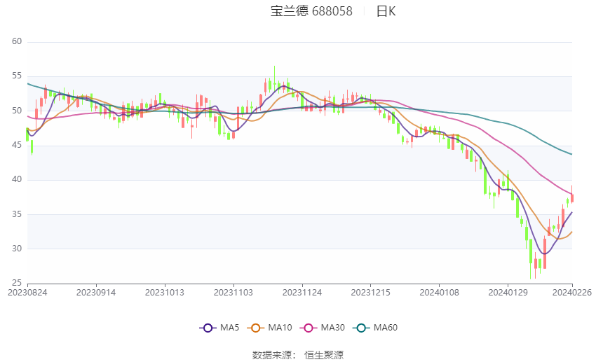Viewport: 596px width, 362px height.
Task: Toggle the MA30 legend circle marker
Action: pyautogui.click(x=309, y=328)
